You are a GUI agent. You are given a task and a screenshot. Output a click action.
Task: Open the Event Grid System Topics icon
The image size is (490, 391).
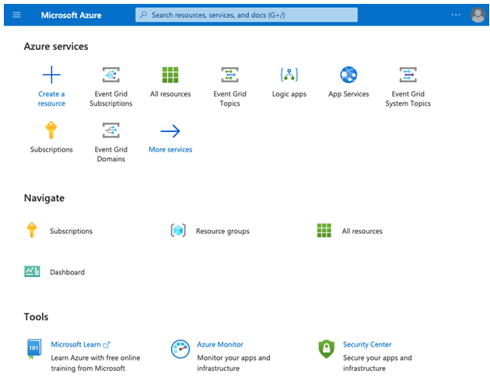[408, 75]
